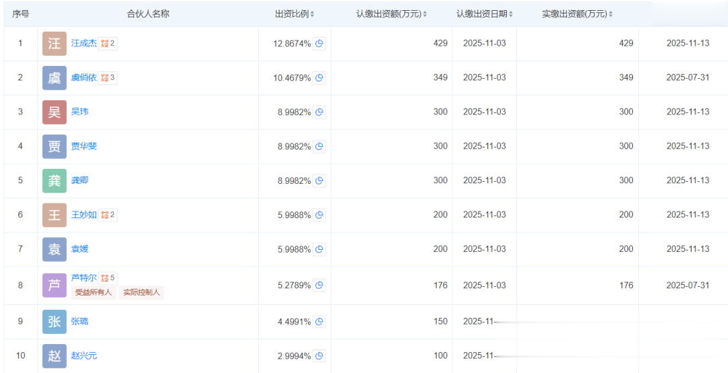The width and height of the screenshot is (728, 373).
Task: Select paid-in date 2025-07-31 in 芦特尔's row
Action: tap(688, 285)
